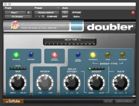The height and width of the screenshot is (106, 139).
Task: Click the BYPASS button
Action: click(x=76, y=12)
